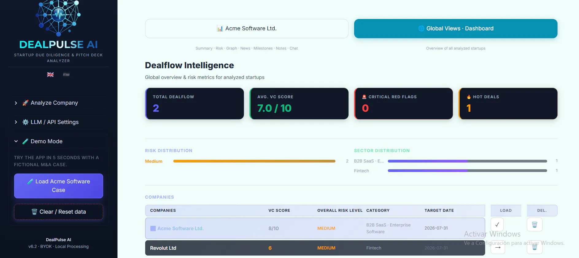Viewport: 579px width, 258px height.
Task: Click Overview of all analyzed startups caption
Action: [456, 48]
